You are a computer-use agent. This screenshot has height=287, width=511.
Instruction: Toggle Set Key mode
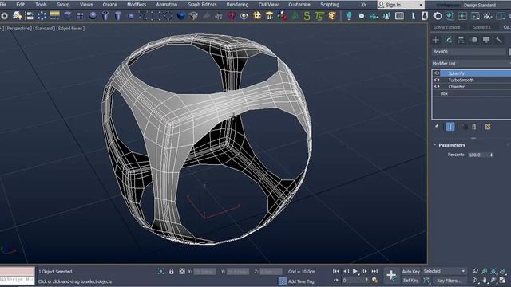(410, 280)
